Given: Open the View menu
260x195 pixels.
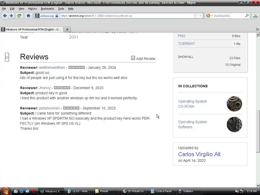Looking at the screenshot, I should click(x=21, y=9).
